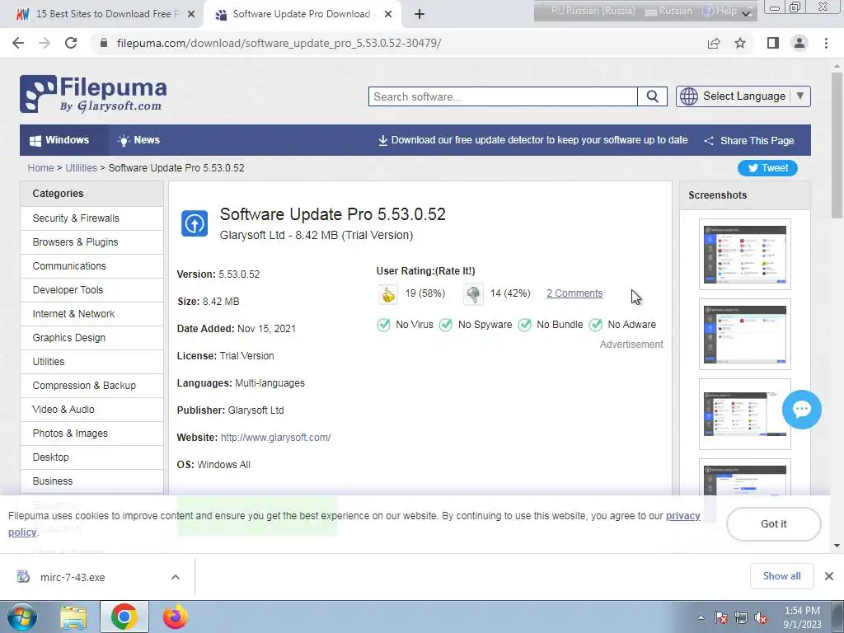This screenshot has height=633, width=844.
Task: Open Compression & Backup category
Action: (92, 386)
